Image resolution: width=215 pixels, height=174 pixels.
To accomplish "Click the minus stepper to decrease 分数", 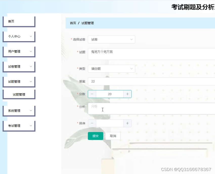I will tap(92, 94).
